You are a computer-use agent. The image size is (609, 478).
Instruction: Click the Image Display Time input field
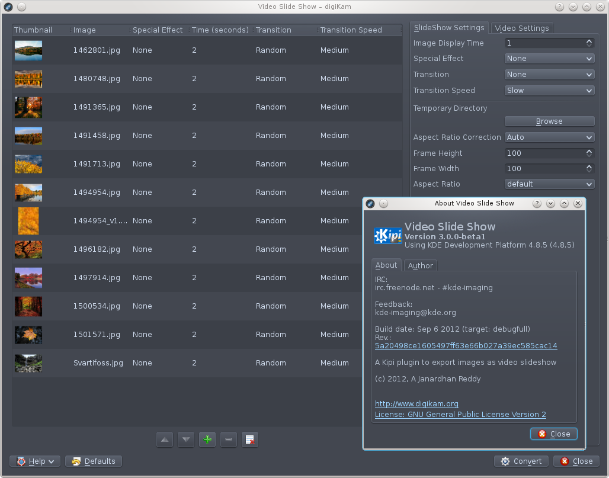coord(542,43)
